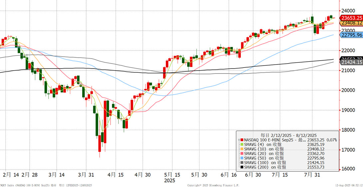Click the gray 21424.15 axis flag

click(x=351, y=62)
